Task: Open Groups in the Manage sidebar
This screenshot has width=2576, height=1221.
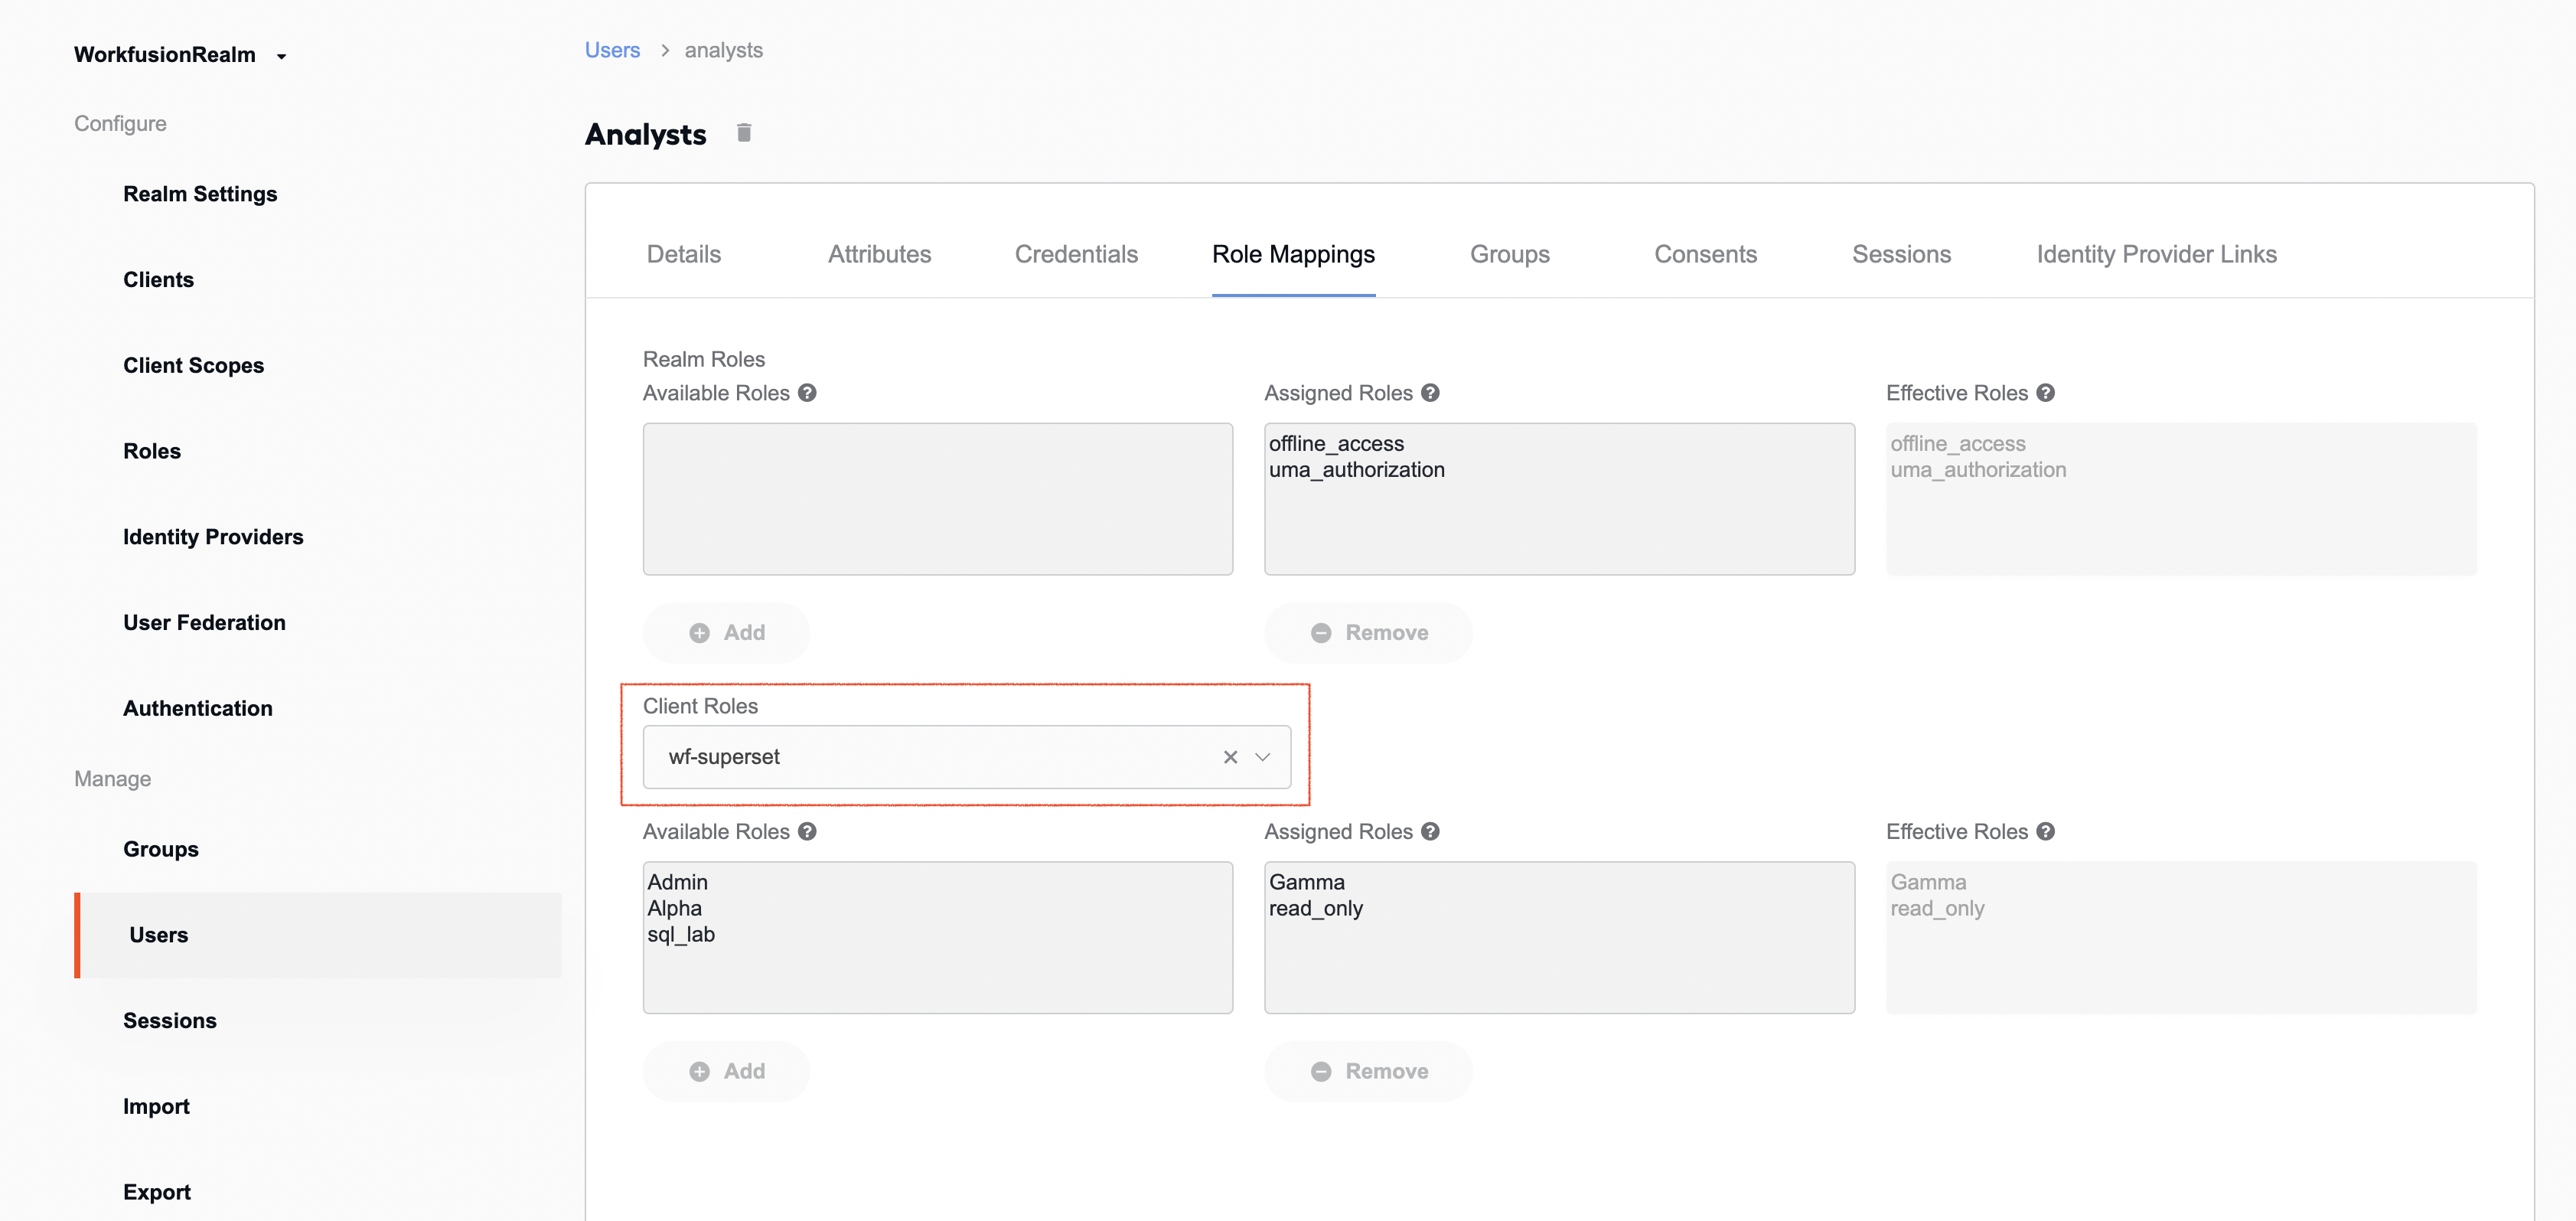Action: click(161, 849)
